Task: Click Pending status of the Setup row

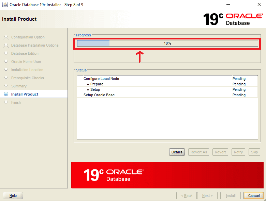Action: pyautogui.click(x=239, y=89)
